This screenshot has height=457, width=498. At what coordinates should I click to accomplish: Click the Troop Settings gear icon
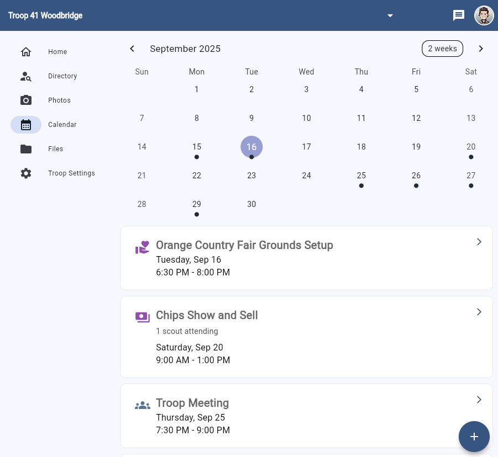[x=26, y=173]
